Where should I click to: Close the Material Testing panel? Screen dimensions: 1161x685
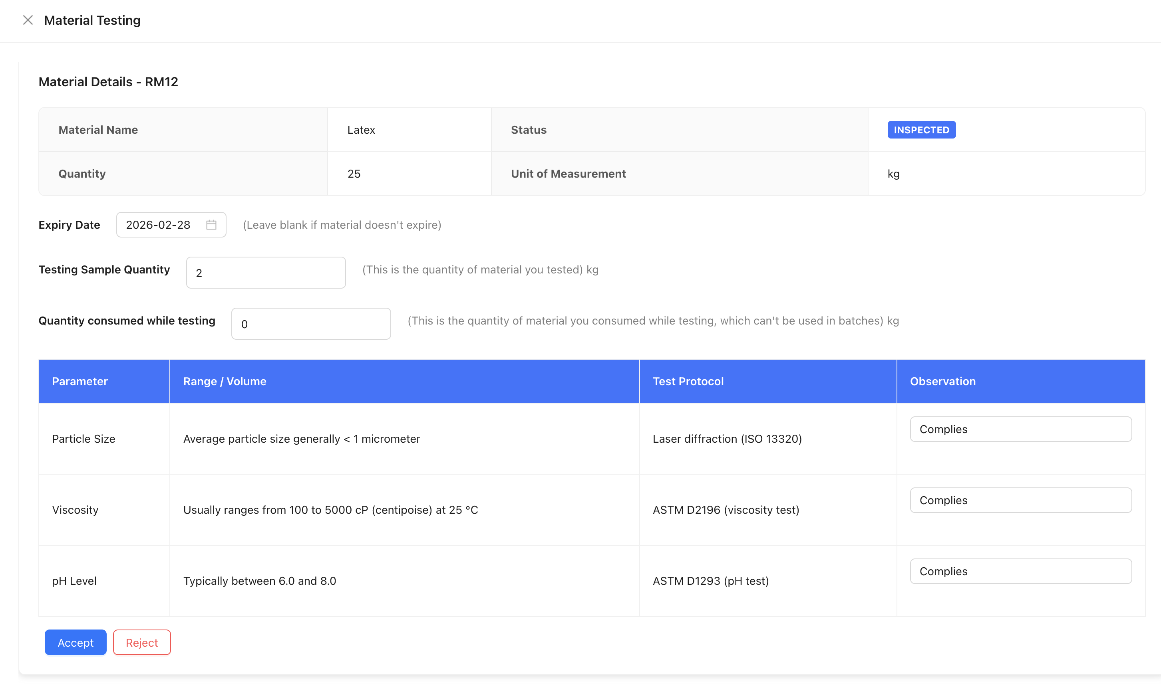(x=28, y=20)
